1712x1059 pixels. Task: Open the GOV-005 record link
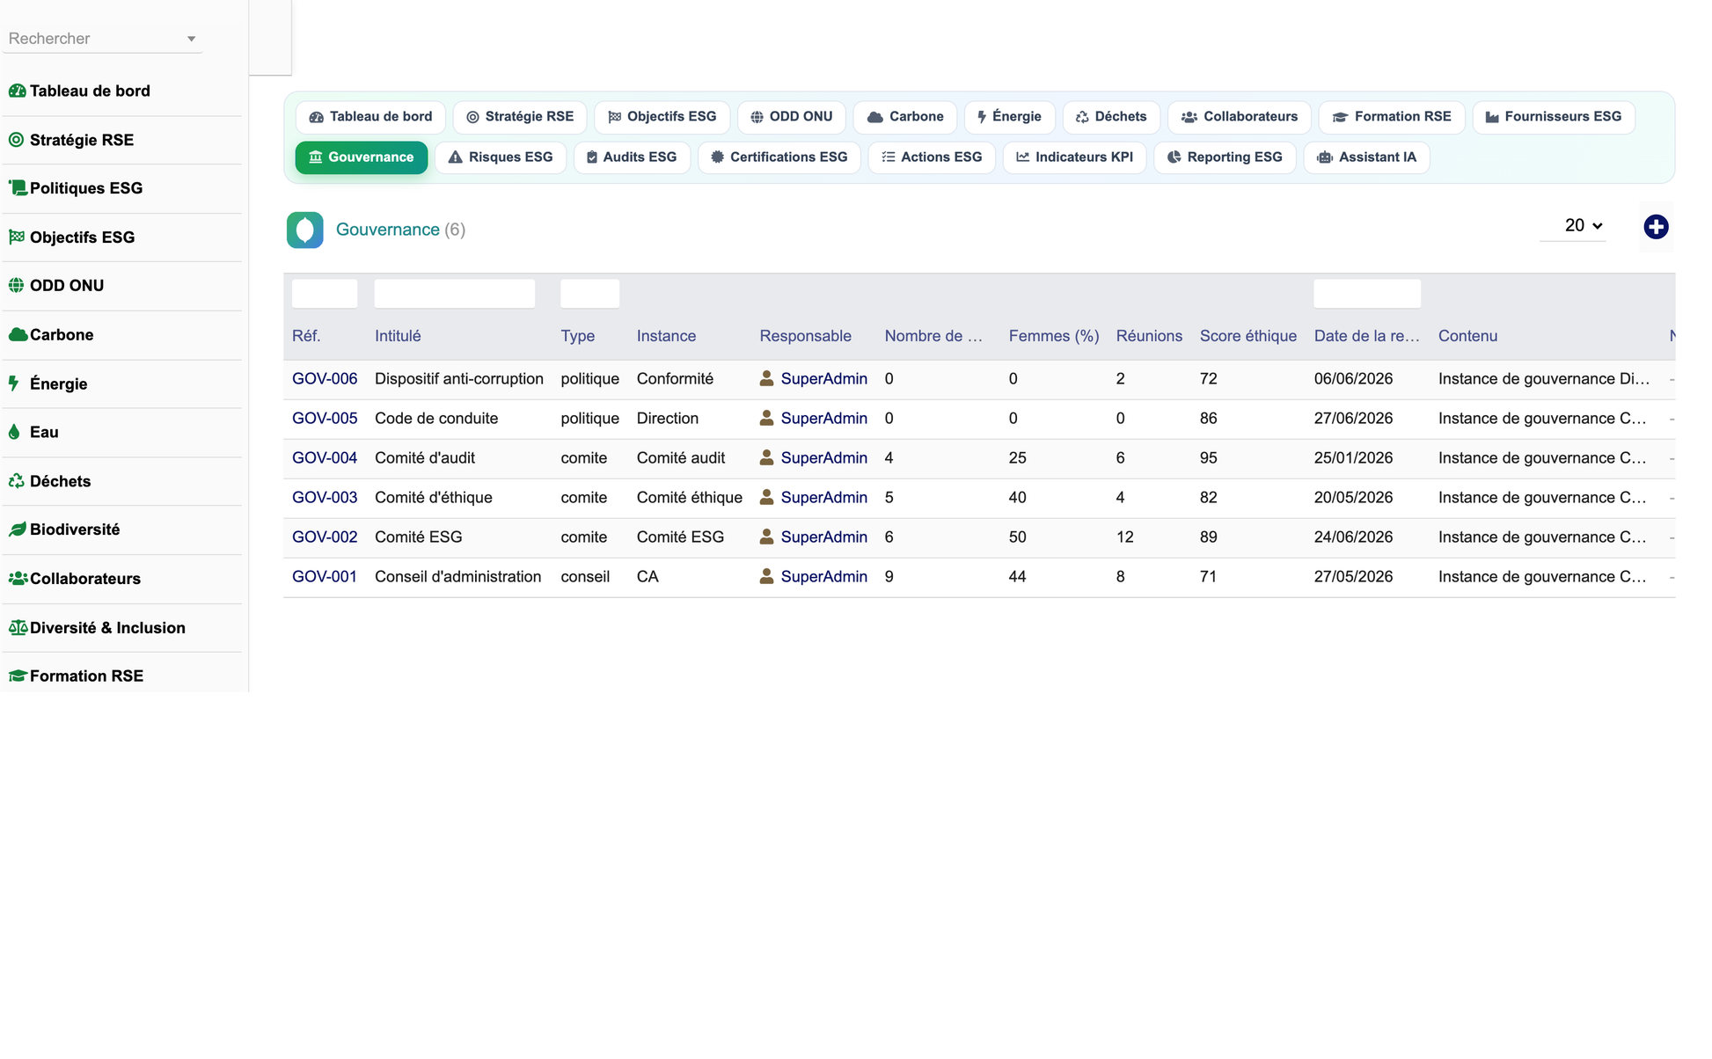(x=325, y=419)
